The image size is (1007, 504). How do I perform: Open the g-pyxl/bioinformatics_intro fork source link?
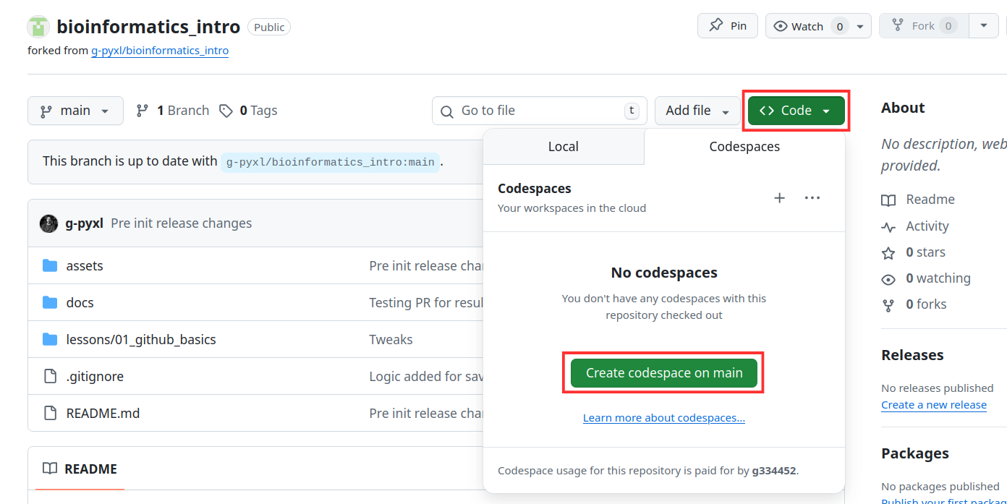pyautogui.click(x=160, y=51)
